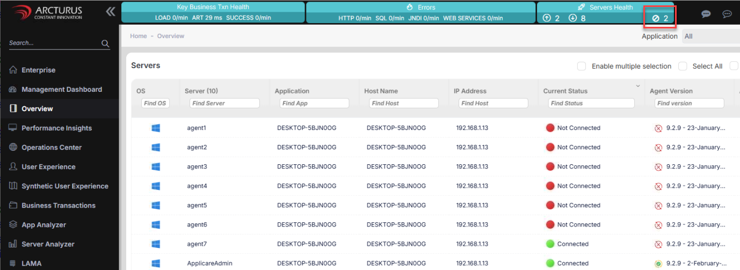Viewport: 740px width, 270px height.
Task: Go to Management Dashboard menu item
Action: point(61,90)
